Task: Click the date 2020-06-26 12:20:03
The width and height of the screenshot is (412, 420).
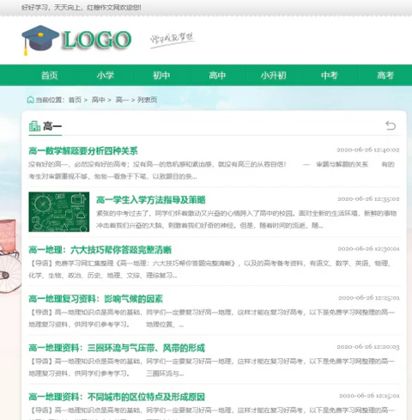Action: pos(368,347)
